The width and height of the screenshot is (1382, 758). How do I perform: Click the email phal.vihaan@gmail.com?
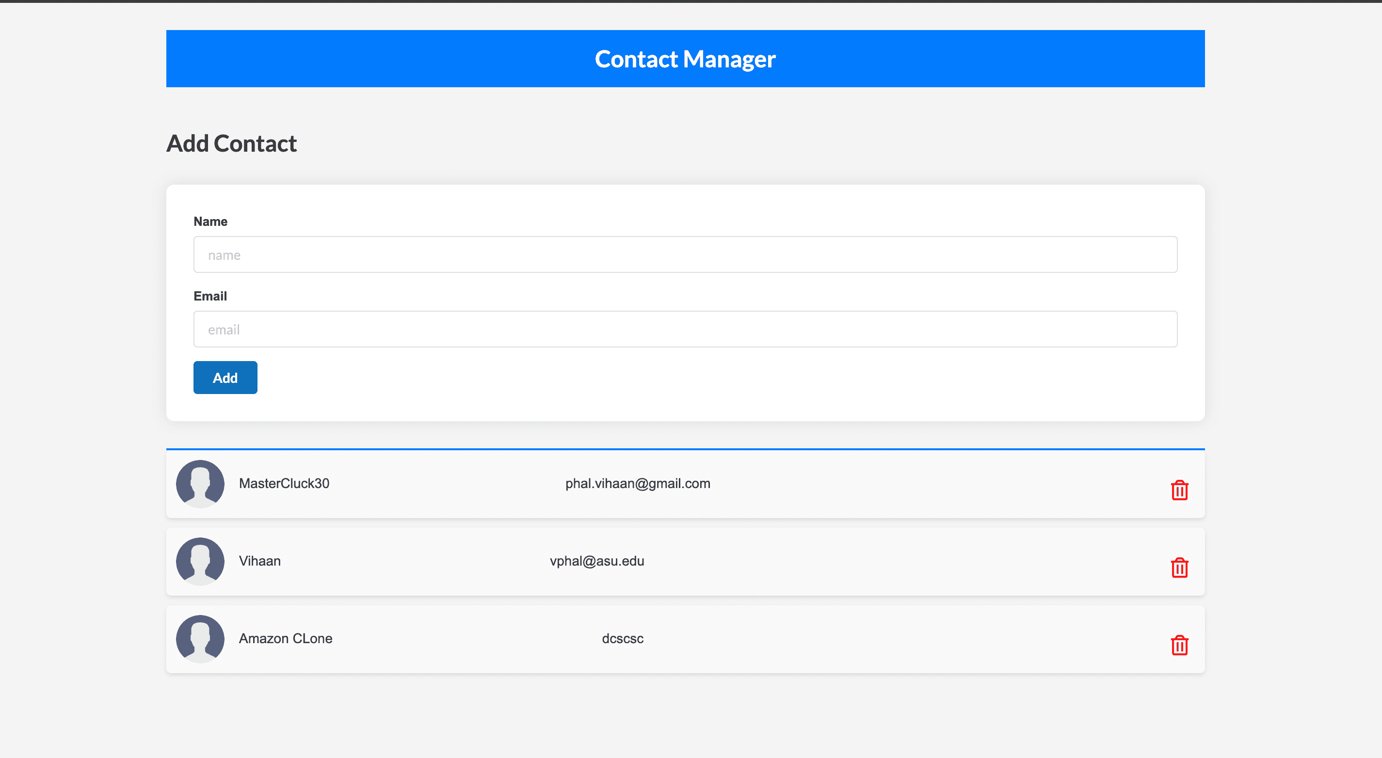[x=638, y=484]
